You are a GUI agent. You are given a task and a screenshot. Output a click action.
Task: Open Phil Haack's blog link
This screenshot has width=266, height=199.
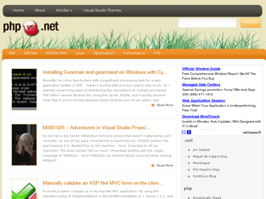pyautogui.click(x=206, y=170)
